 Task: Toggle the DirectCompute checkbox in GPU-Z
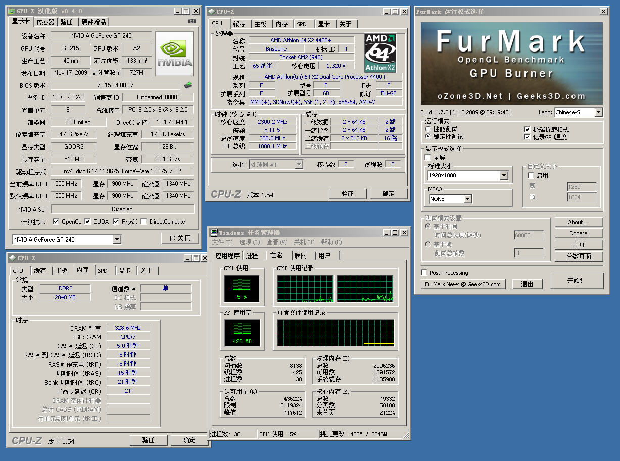(144, 222)
